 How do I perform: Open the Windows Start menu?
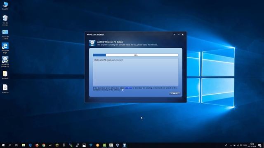coord(3,145)
